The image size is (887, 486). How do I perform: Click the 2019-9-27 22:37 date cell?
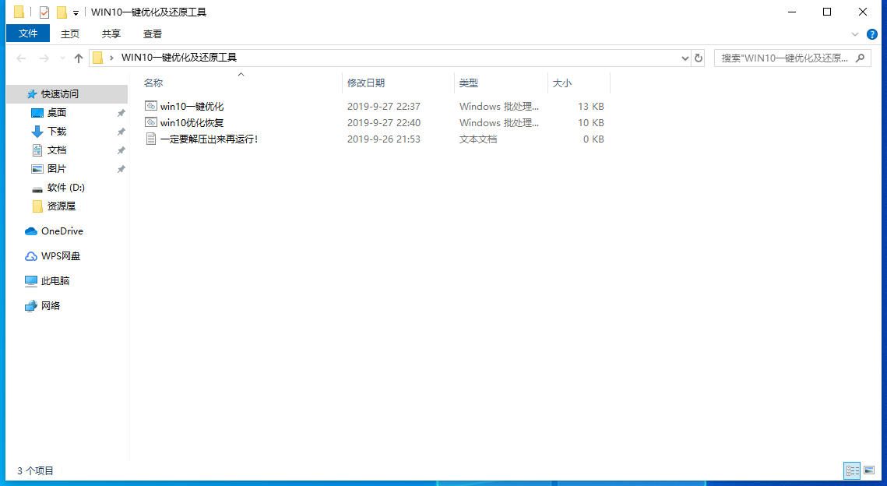(384, 107)
